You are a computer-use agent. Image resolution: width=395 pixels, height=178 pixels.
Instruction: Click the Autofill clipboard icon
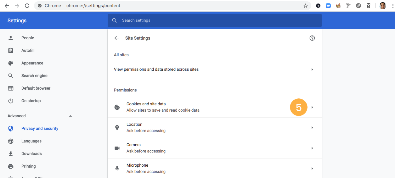pyautogui.click(x=11, y=50)
